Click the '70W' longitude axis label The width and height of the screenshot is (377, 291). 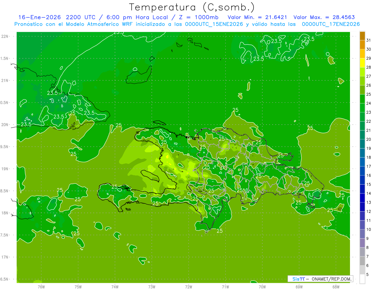click(x=262, y=287)
